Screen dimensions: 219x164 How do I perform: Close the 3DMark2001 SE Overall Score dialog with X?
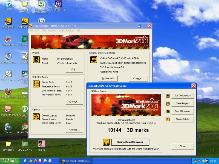point(193,86)
